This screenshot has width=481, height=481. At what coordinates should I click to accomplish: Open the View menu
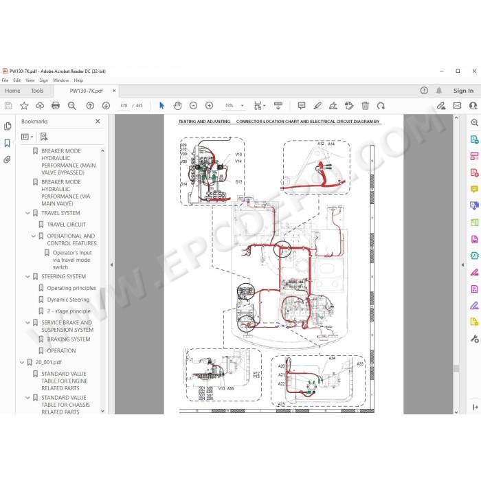point(30,80)
